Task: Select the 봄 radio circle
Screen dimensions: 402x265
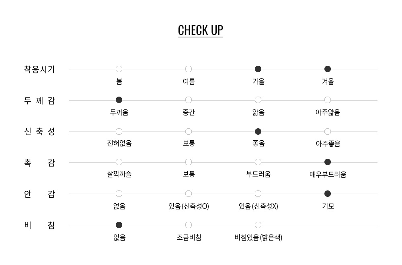Action: pos(119,69)
